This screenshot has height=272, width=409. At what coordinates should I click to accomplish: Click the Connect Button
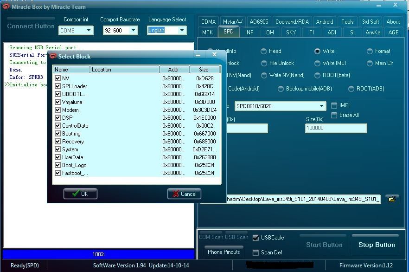click(31, 26)
